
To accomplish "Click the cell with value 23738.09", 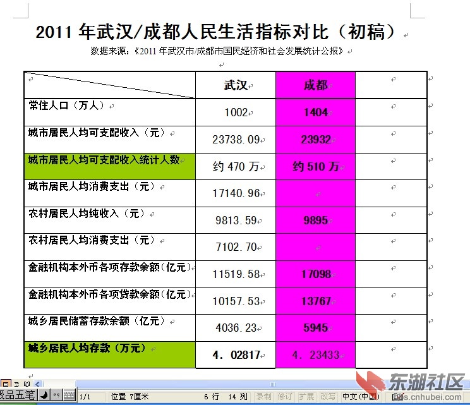I will [236, 140].
